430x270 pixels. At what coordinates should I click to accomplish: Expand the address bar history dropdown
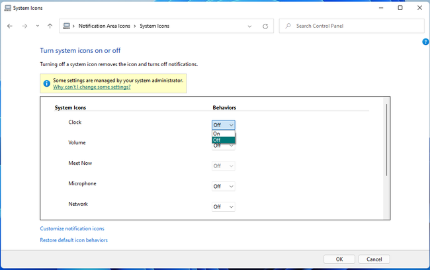249,26
